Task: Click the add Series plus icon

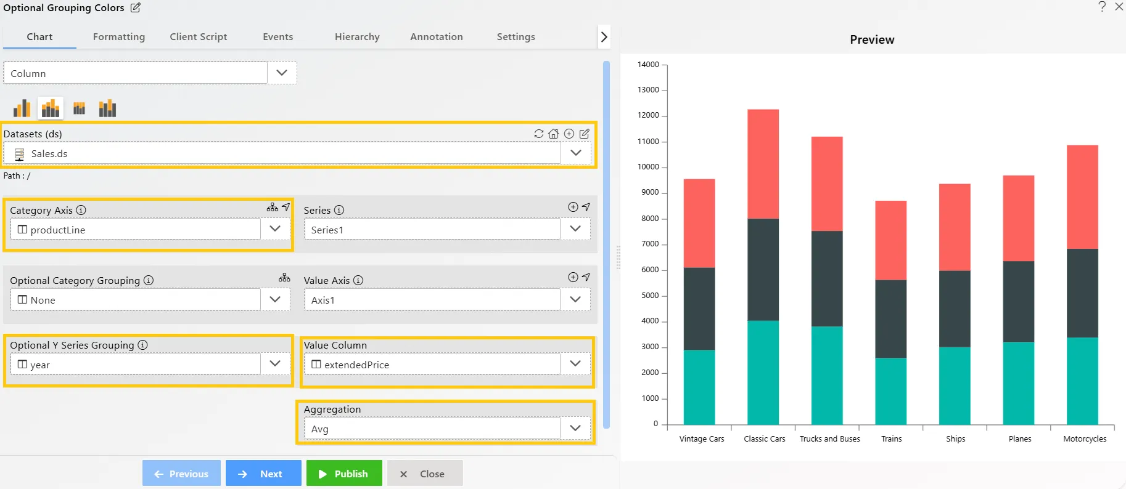Action: coord(573,208)
